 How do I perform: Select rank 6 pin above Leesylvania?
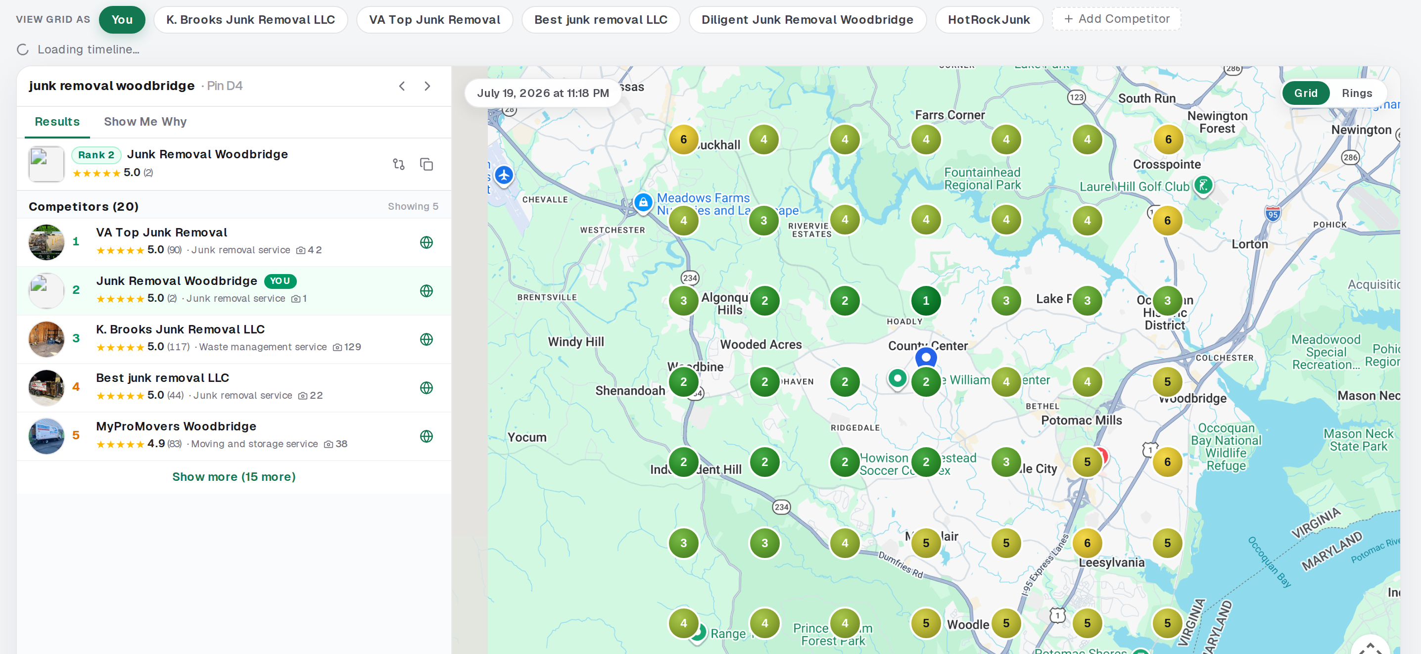click(x=1087, y=543)
